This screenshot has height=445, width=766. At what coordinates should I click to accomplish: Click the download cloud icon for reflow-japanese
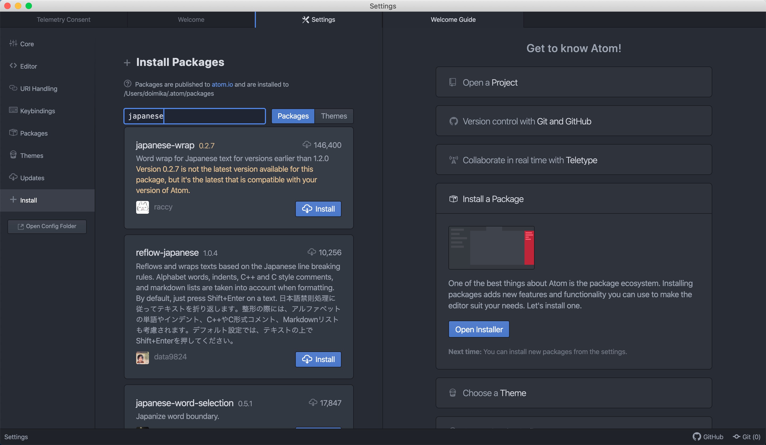coord(311,252)
